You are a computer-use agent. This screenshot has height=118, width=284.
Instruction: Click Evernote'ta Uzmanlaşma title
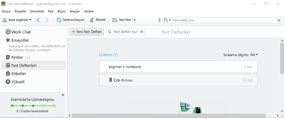coord(32,99)
